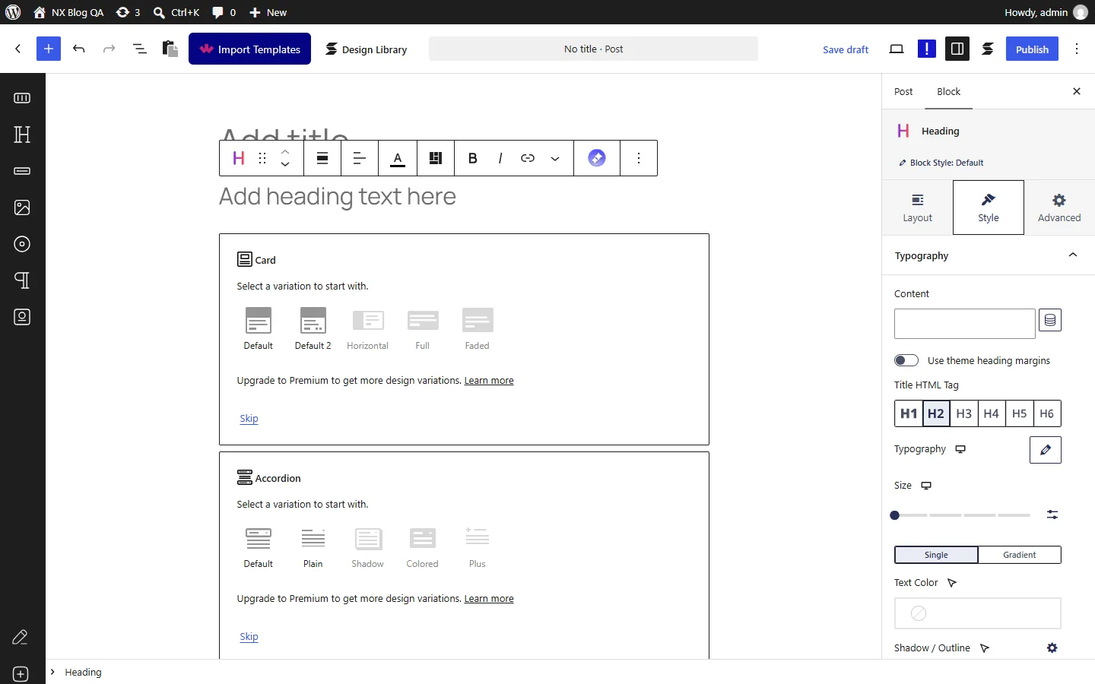Select the paragraph block icon in left sidebar
The image size is (1095, 684).
(22, 280)
